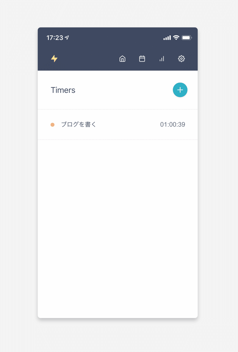The width and height of the screenshot is (238, 352).
Task: Open the bar chart statistics icon
Action: (162, 59)
